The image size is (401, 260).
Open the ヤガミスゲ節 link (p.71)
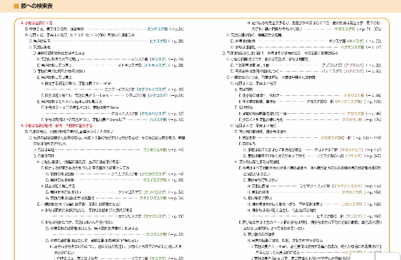point(345,29)
